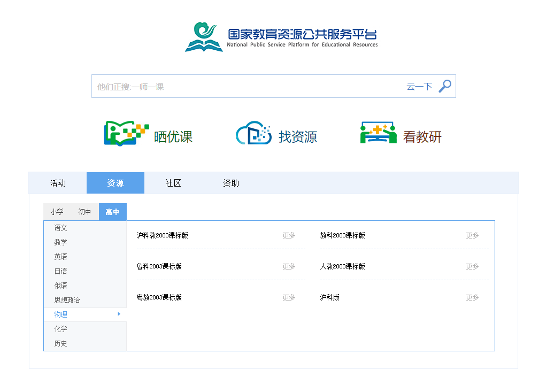Image resolution: width=539 pixels, height=385 pixels.
Task: Click 更多 next to 粤教2003课标版
Action: coord(289,297)
